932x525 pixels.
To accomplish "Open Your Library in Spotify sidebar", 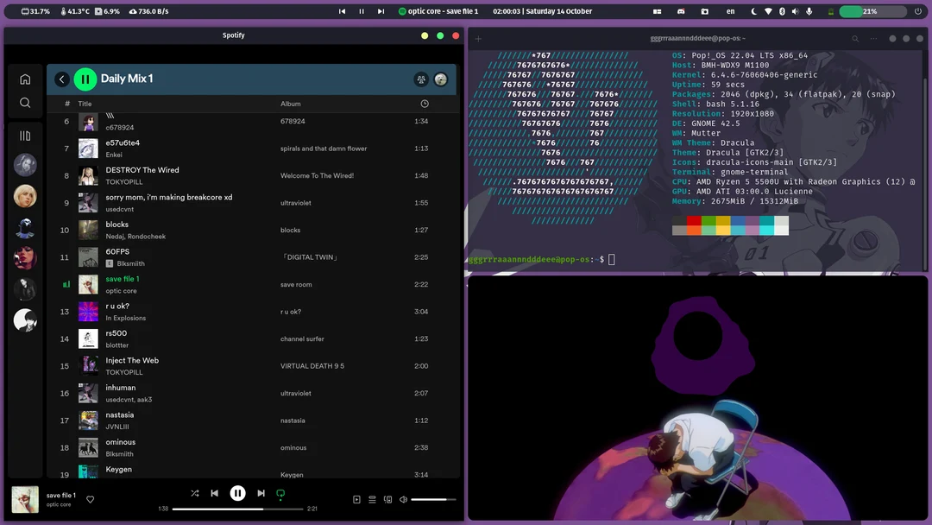I will 25,135.
